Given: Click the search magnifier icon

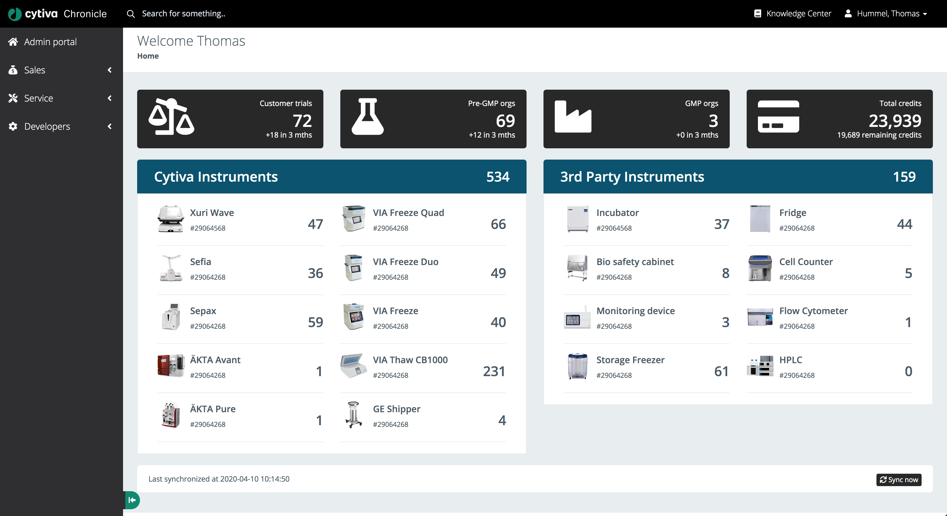Looking at the screenshot, I should click(131, 14).
